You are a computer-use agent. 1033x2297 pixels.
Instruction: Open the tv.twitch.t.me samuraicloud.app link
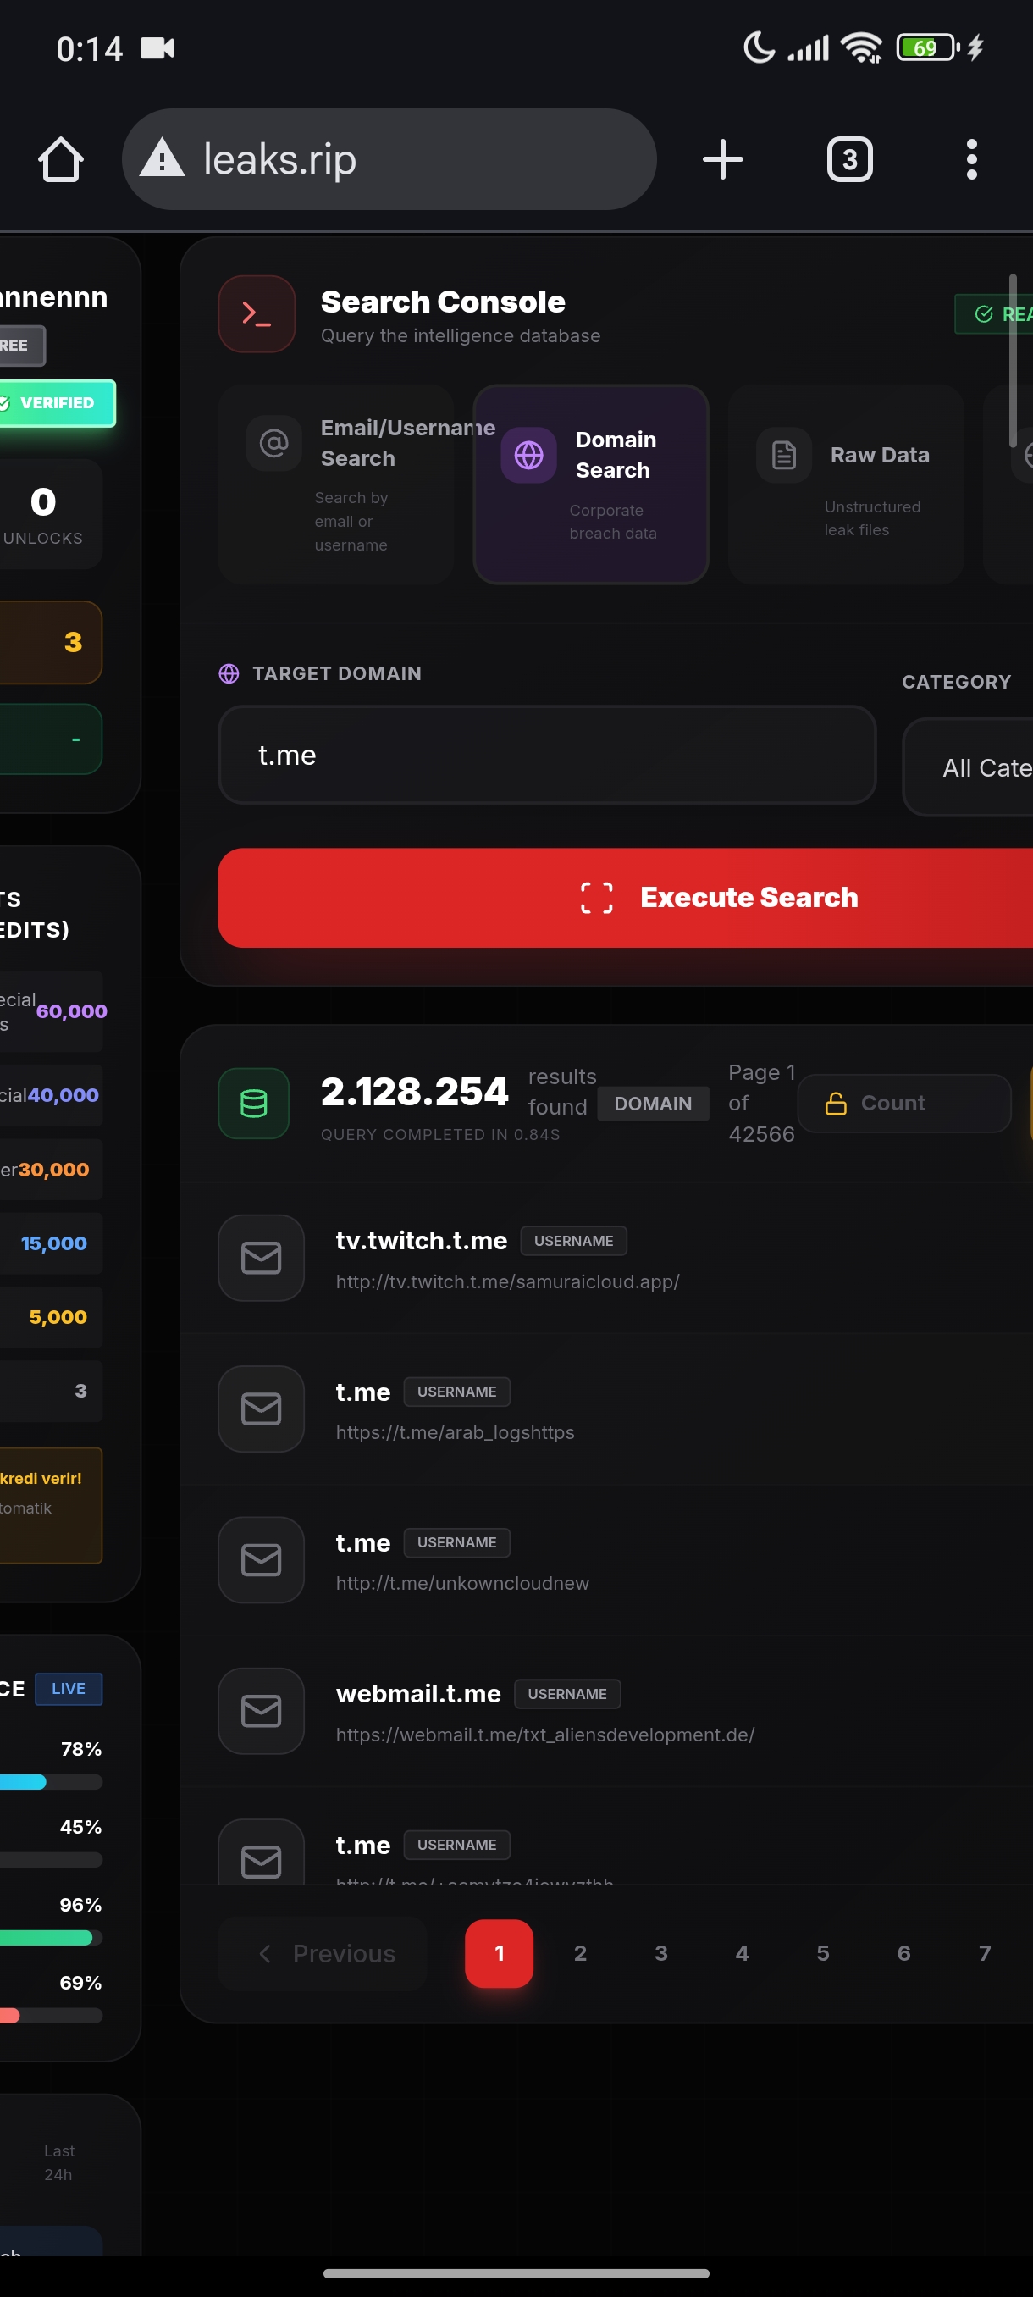507,1281
